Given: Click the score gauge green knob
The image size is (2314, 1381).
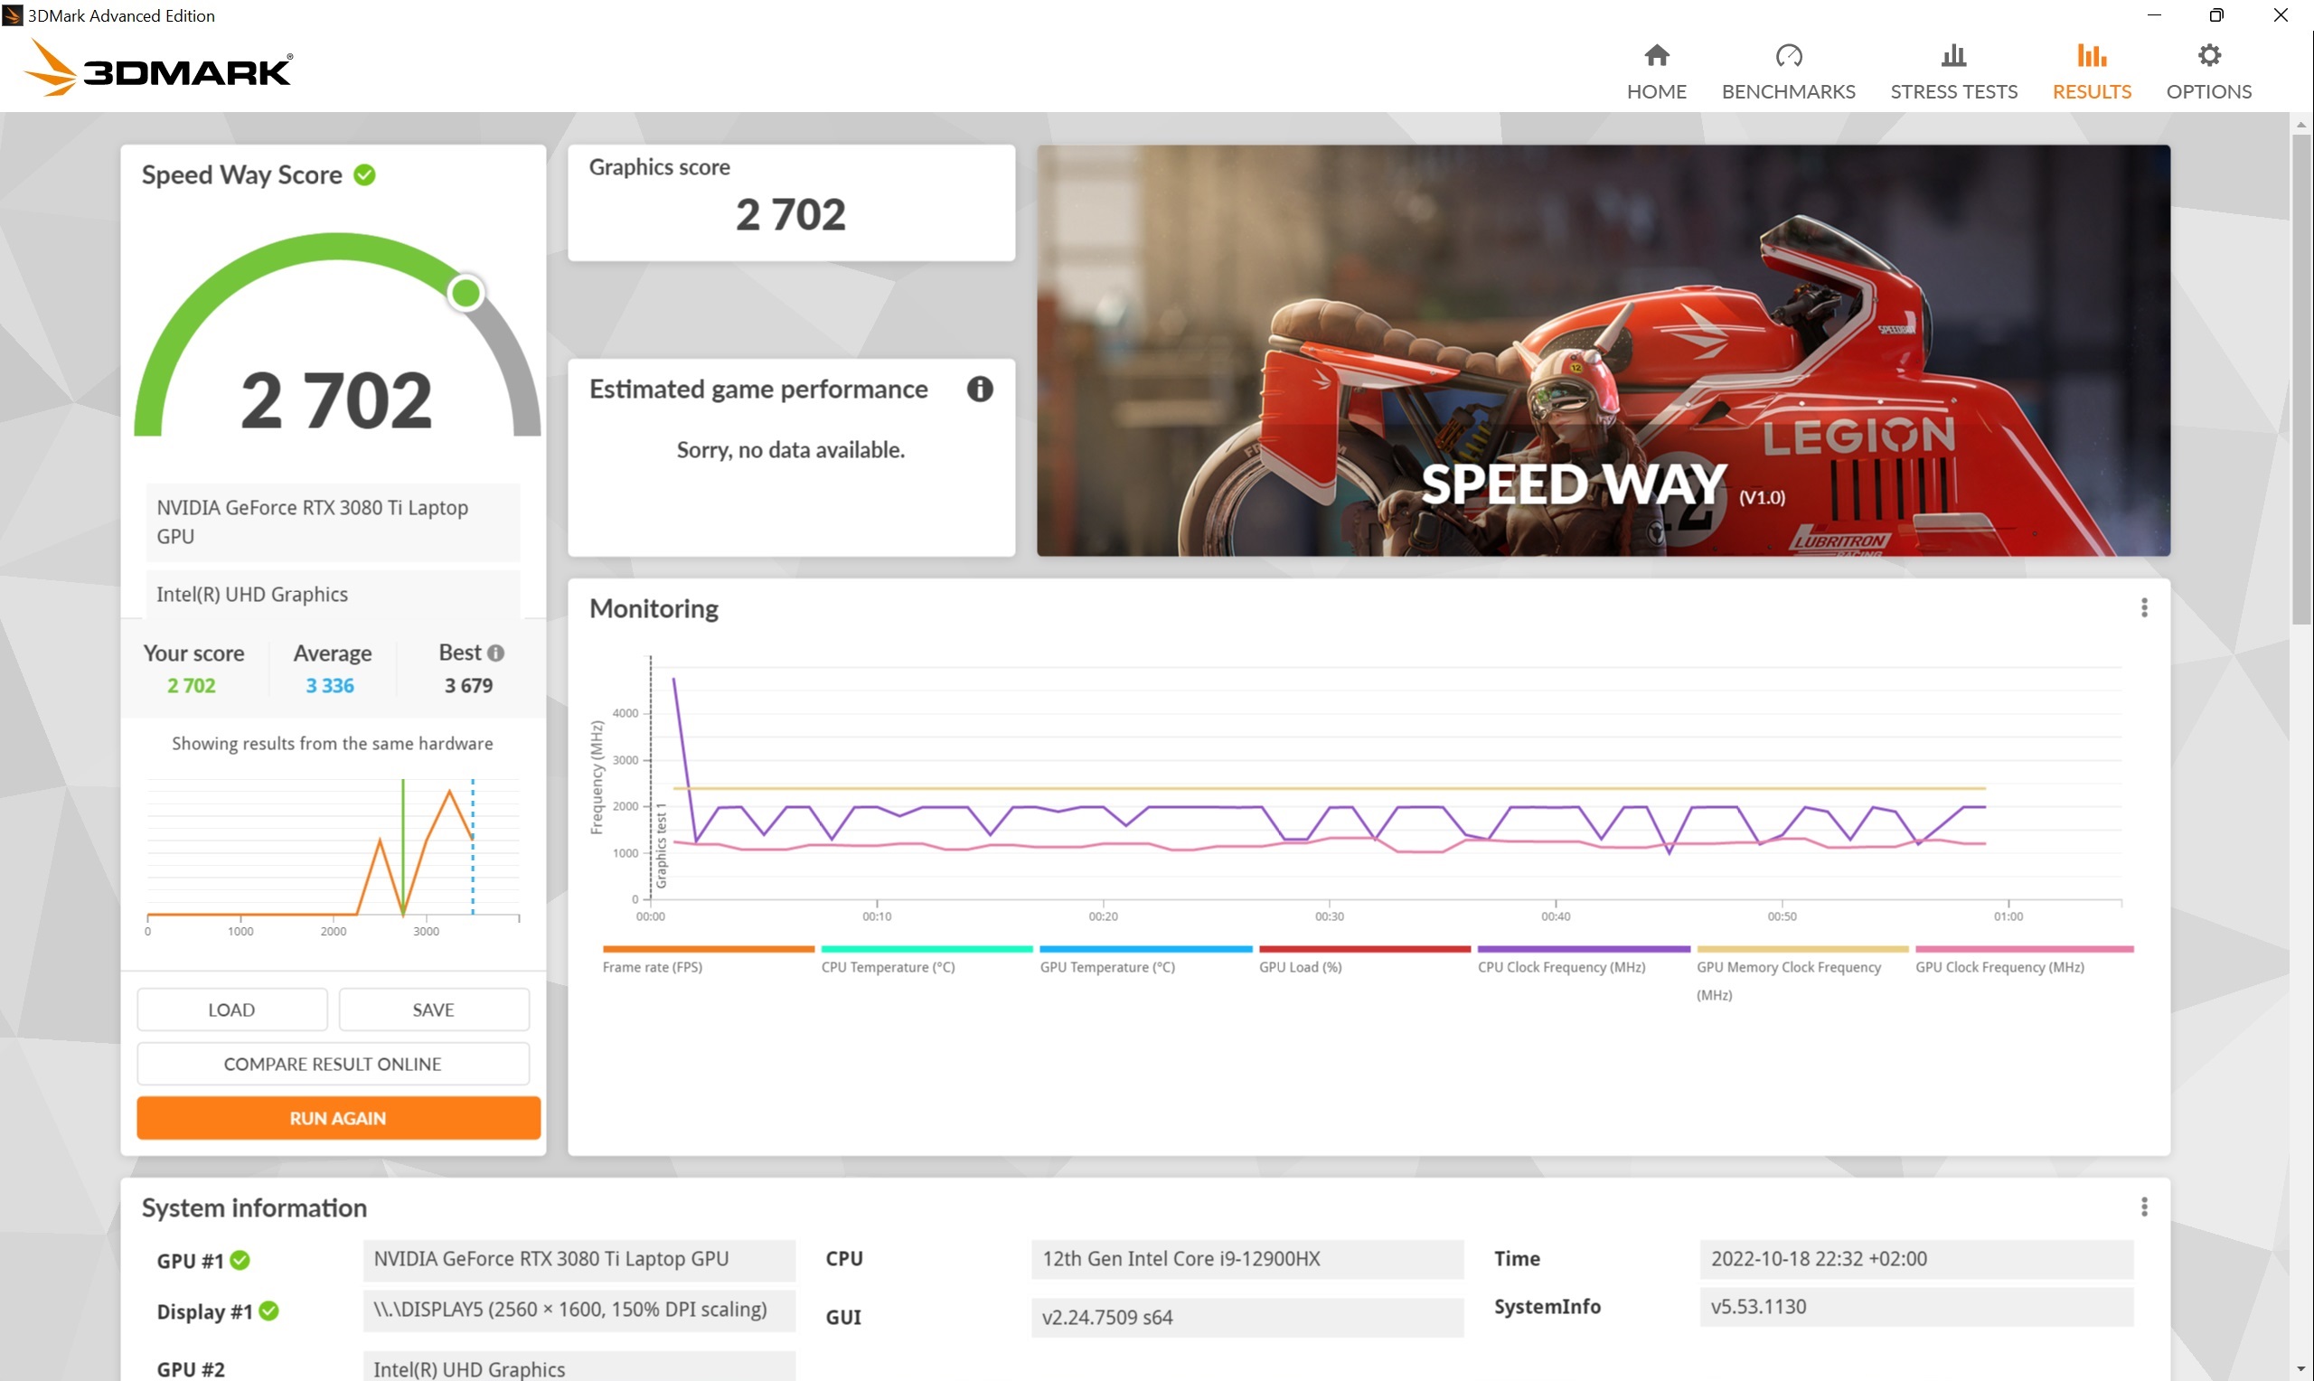Looking at the screenshot, I should pyautogui.click(x=466, y=293).
